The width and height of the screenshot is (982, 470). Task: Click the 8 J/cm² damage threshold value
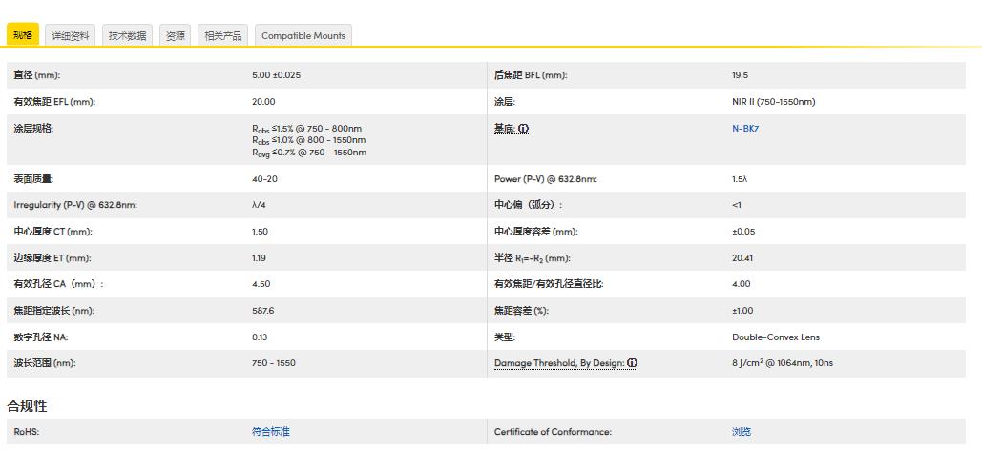pos(782,363)
